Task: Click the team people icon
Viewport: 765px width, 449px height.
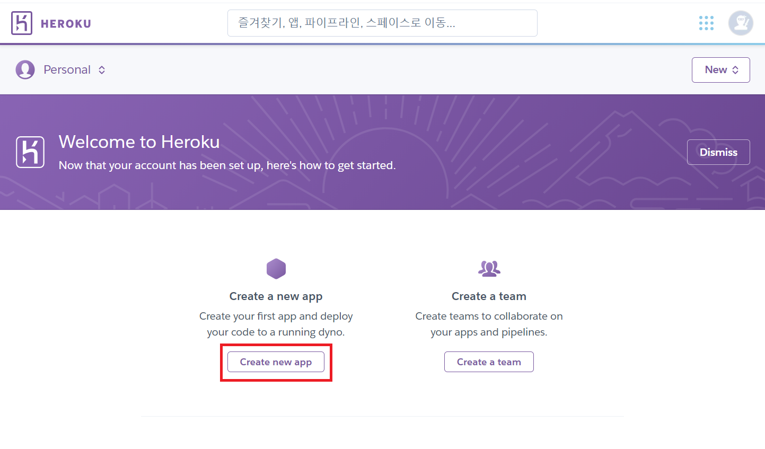Action: (x=489, y=269)
